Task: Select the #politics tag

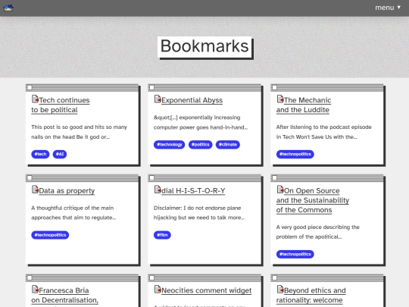Action: click(x=200, y=145)
